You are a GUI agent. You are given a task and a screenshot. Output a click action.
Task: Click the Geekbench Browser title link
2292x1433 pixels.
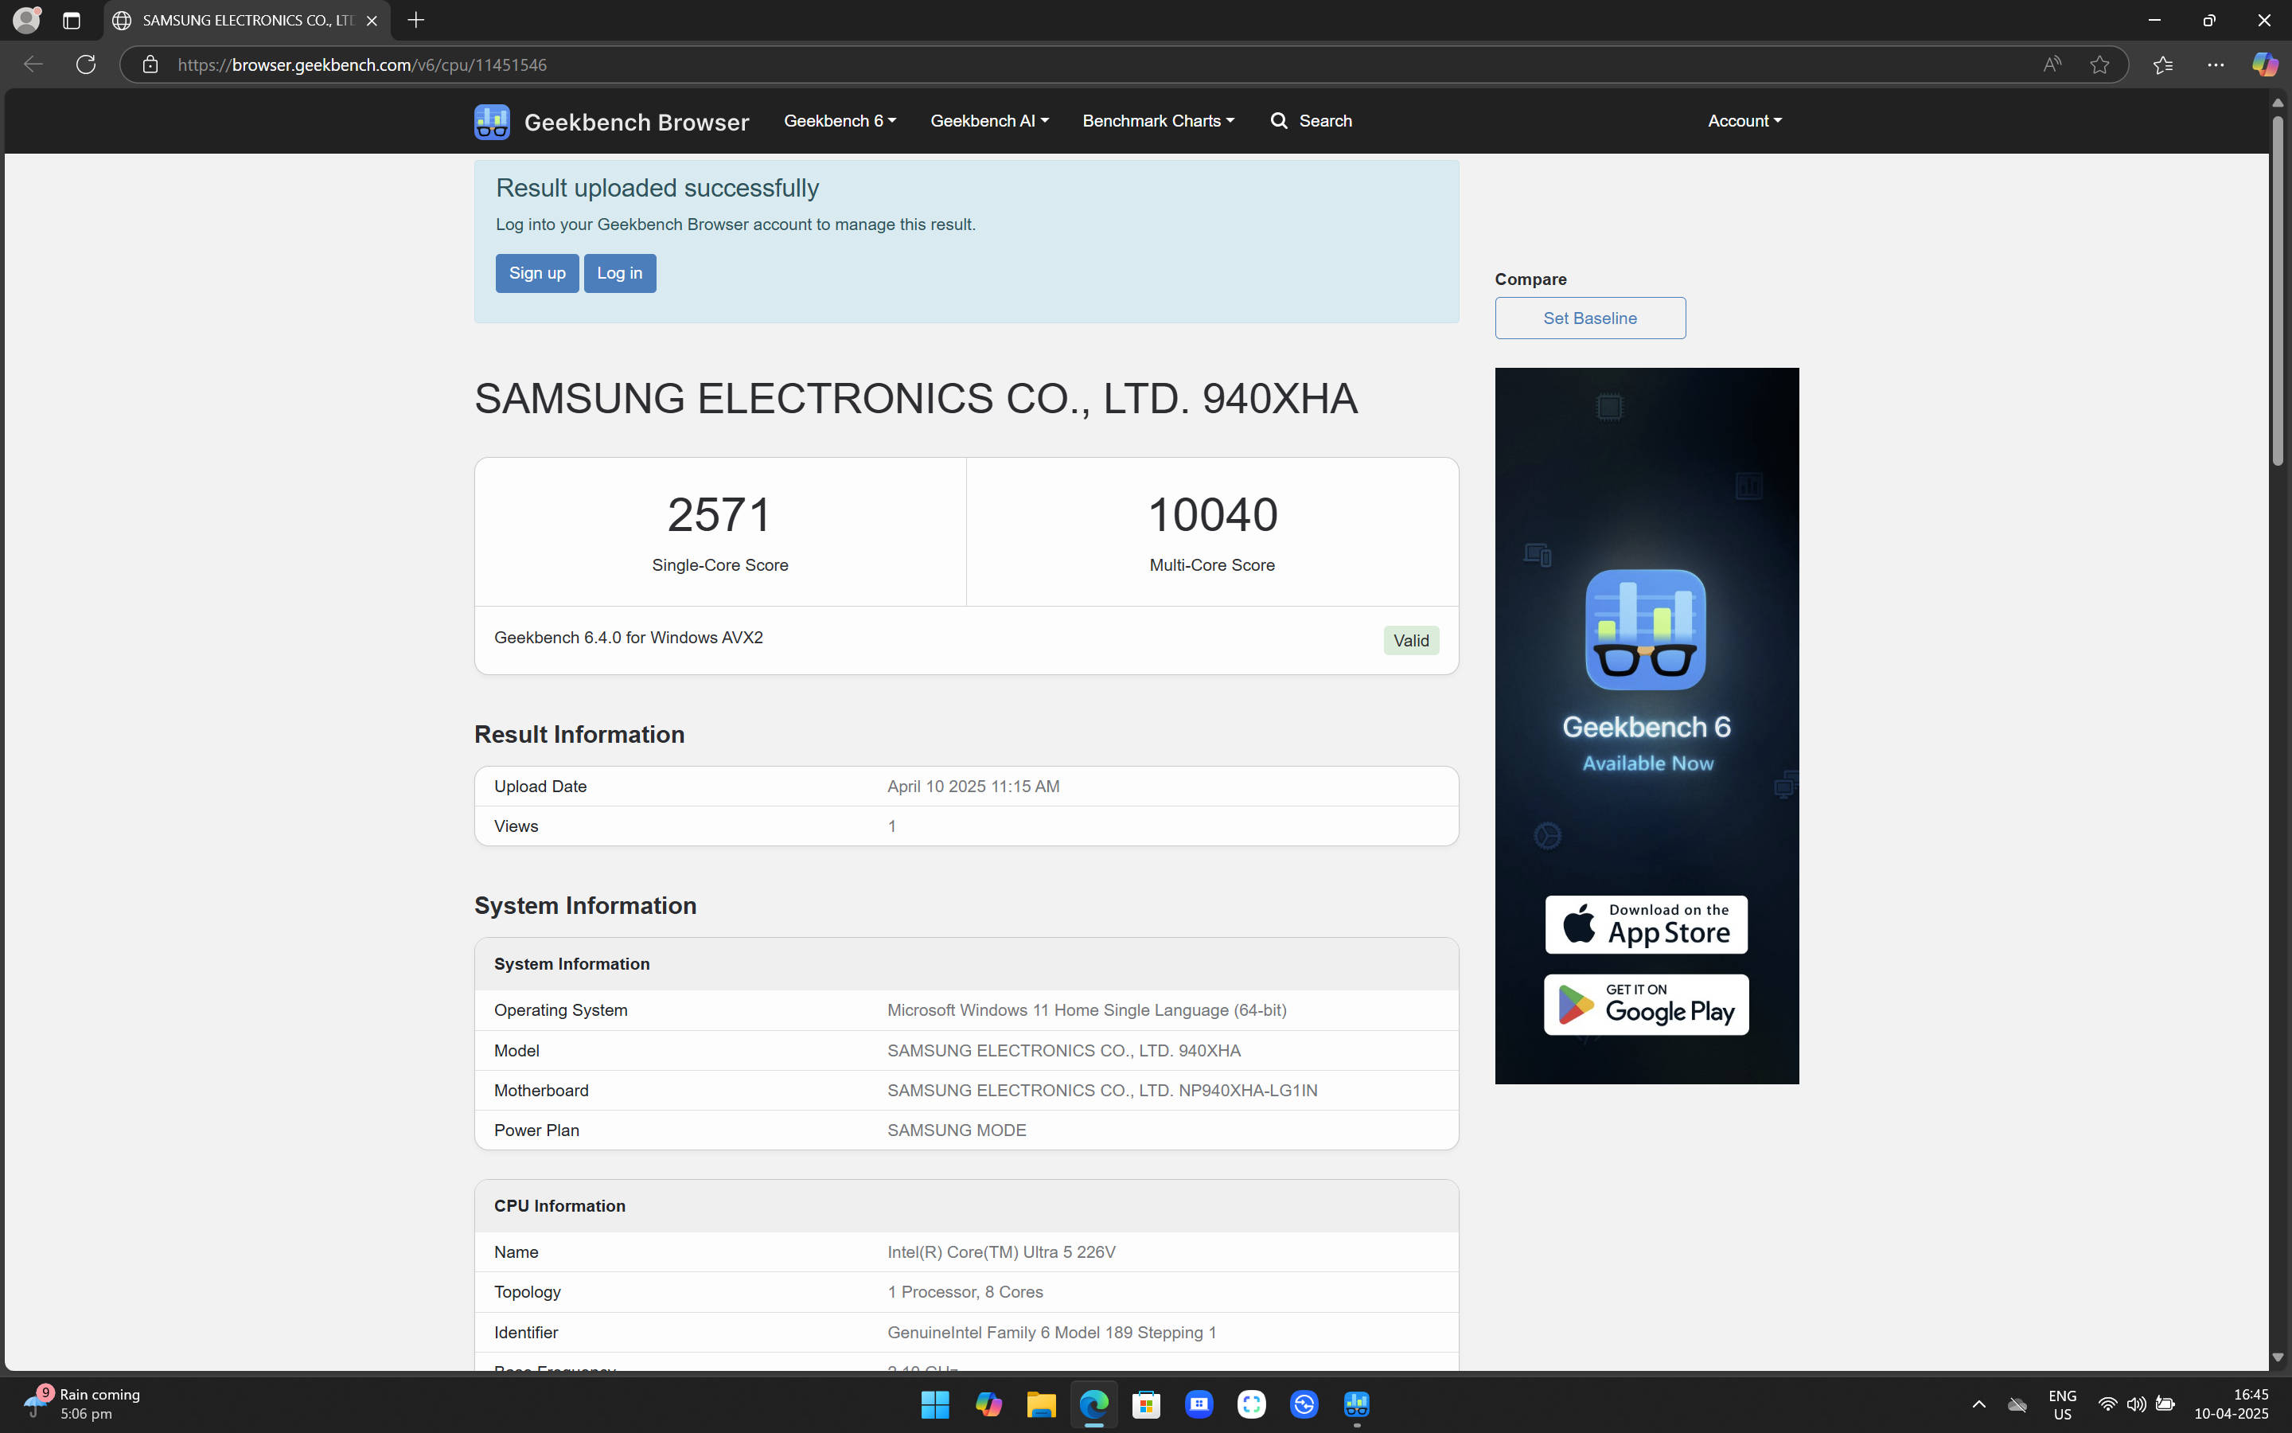(x=637, y=121)
